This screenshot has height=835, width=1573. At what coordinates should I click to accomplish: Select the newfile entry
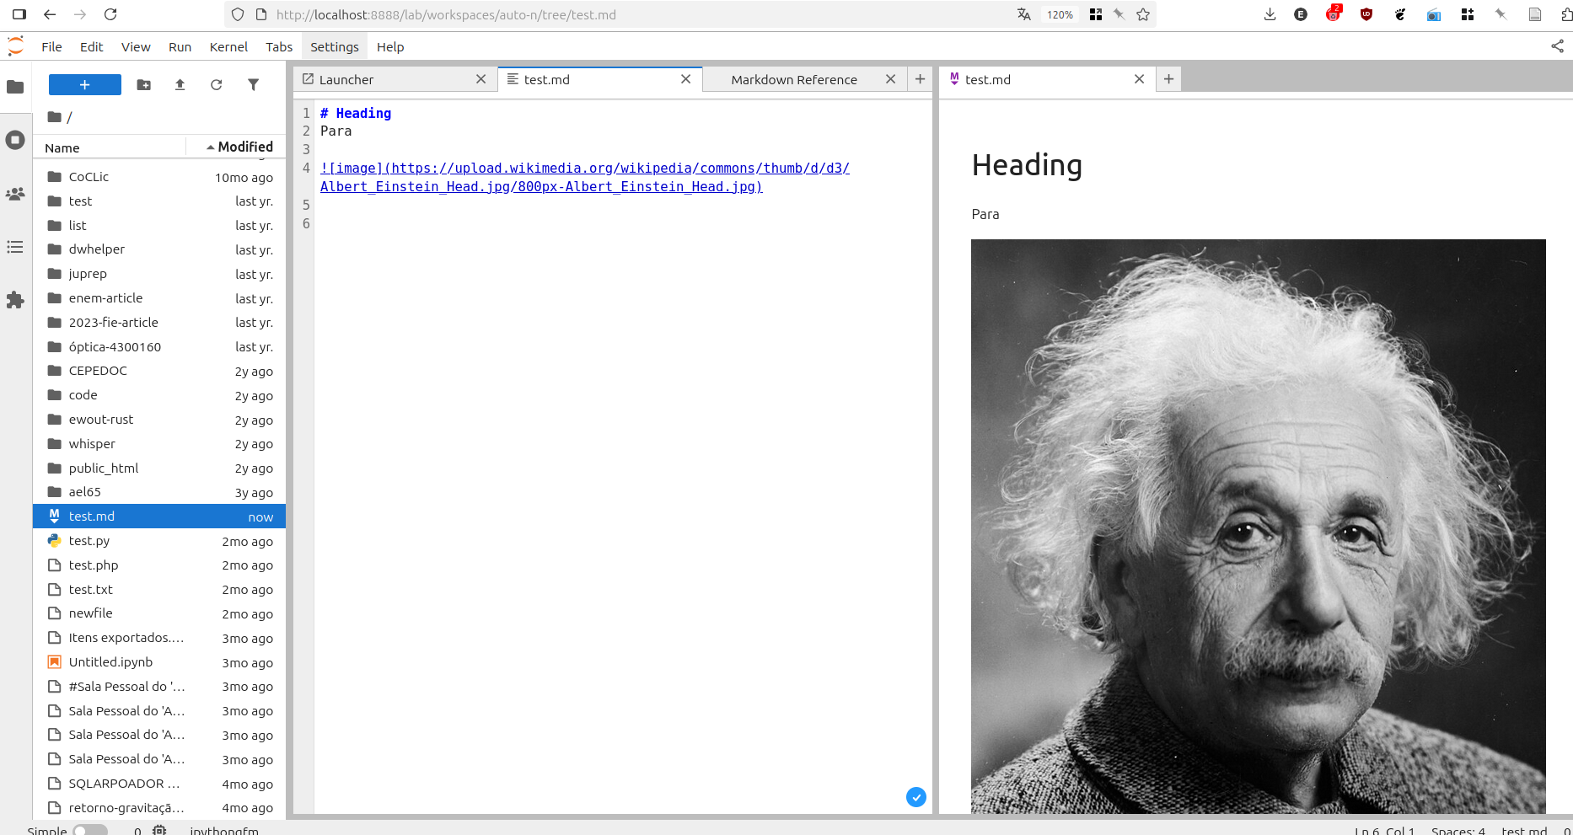click(160, 613)
